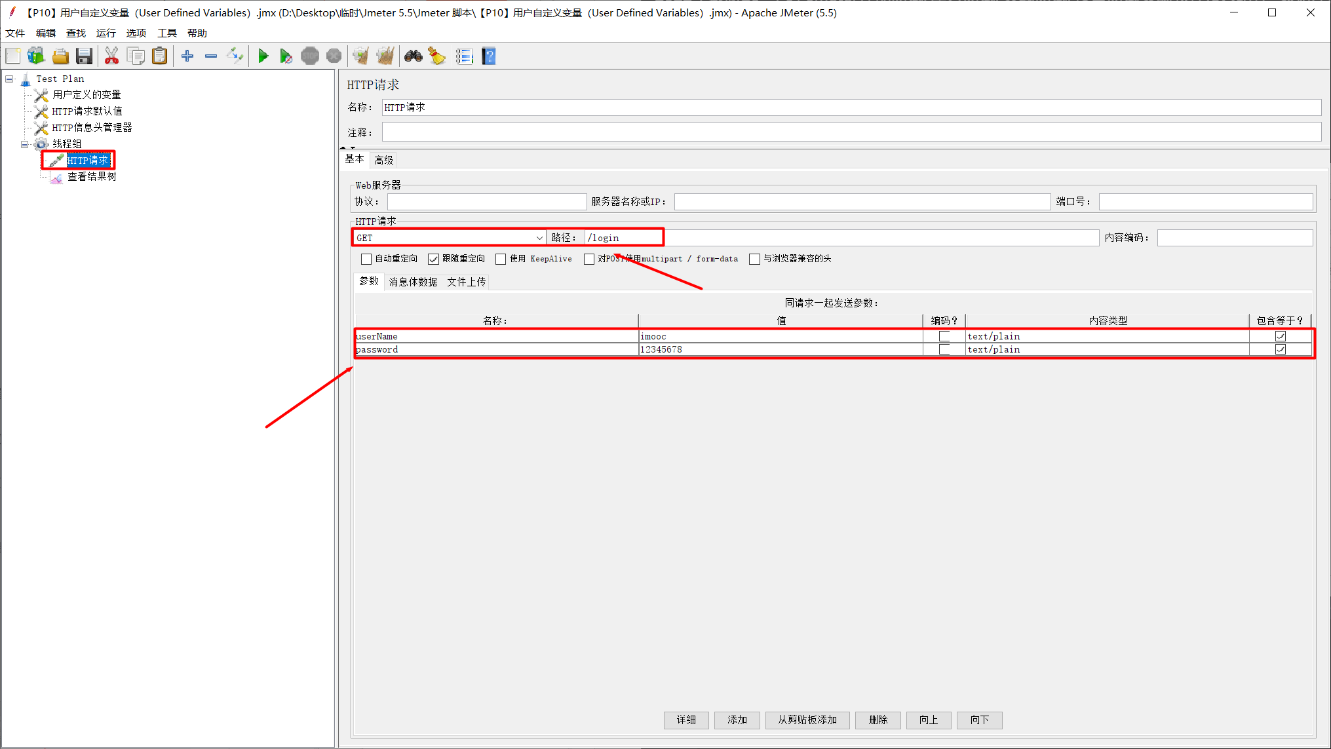Click the Delete icon to remove parameter
This screenshot has height=749, width=1331.
tap(878, 720)
